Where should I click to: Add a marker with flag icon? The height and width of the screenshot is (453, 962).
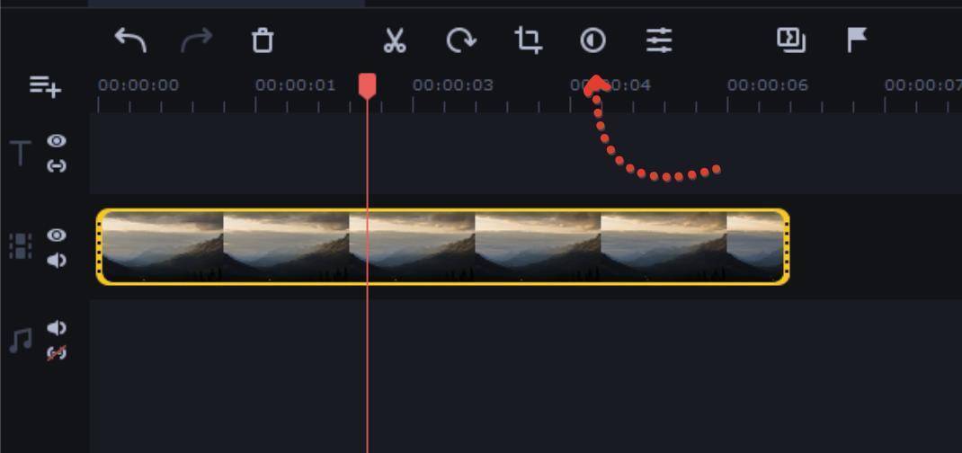(x=857, y=40)
